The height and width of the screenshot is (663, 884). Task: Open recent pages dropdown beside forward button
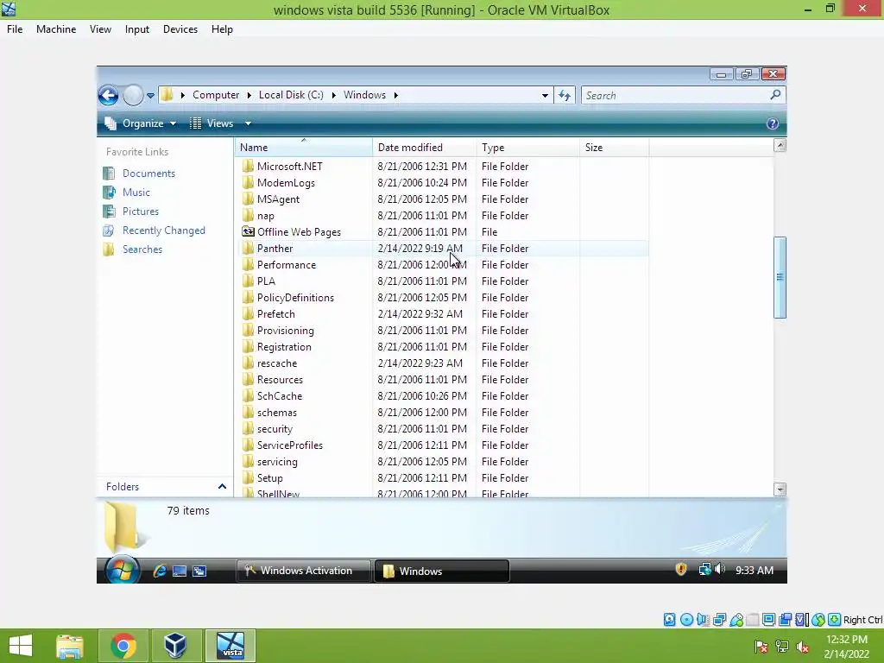click(x=150, y=95)
